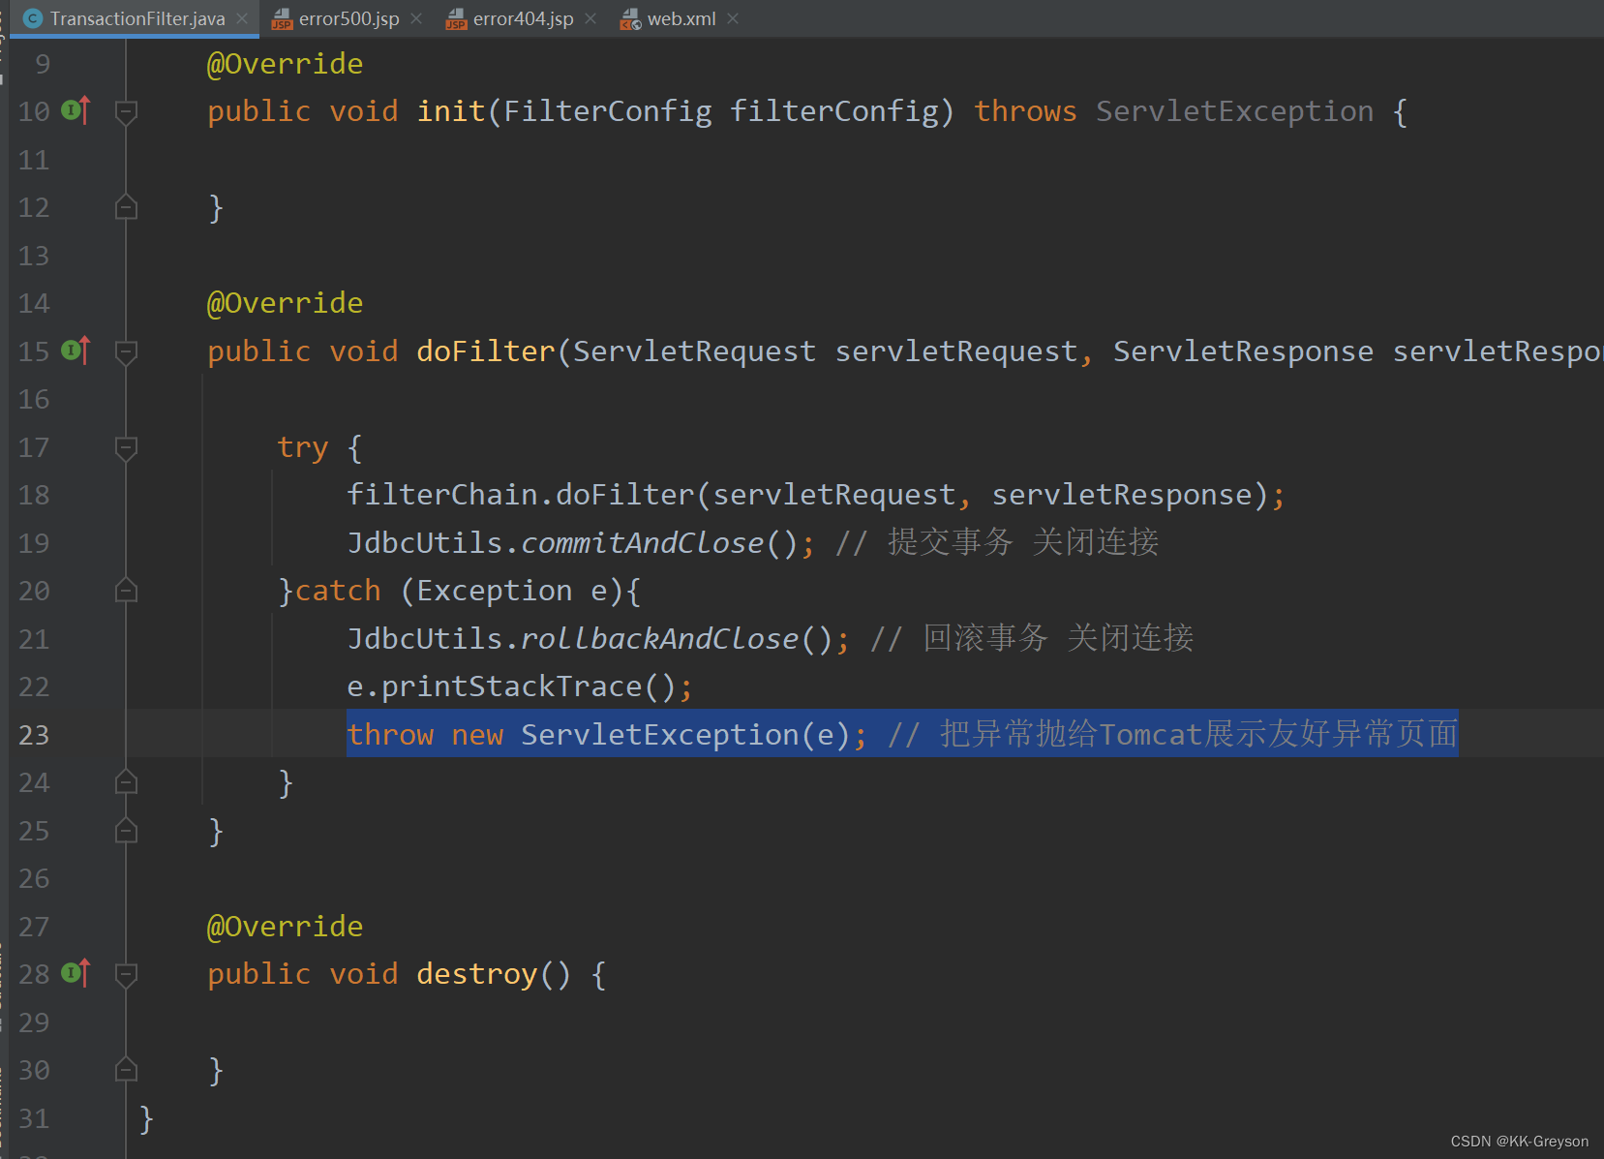The height and width of the screenshot is (1159, 1604).
Task: Click the Tomcat comment on line 23
Action: [x=1172, y=734]
